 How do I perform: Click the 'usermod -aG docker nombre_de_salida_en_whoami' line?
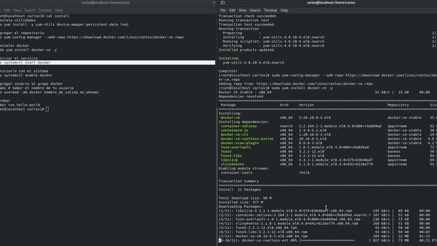point(49,92)
